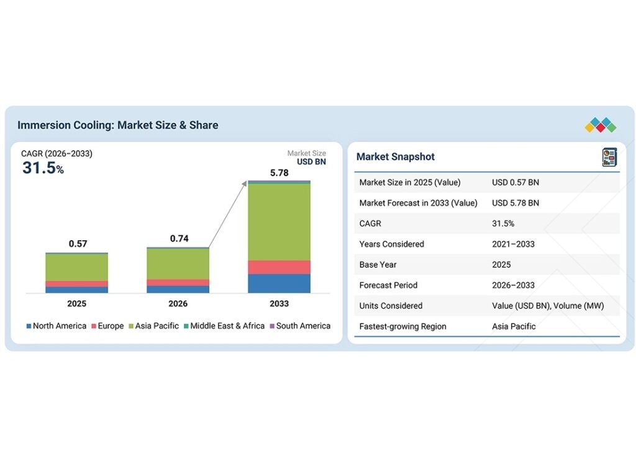Click the 'Units Considered' row label
This screenshot has width=636, height=458.
tap(391, 306)
